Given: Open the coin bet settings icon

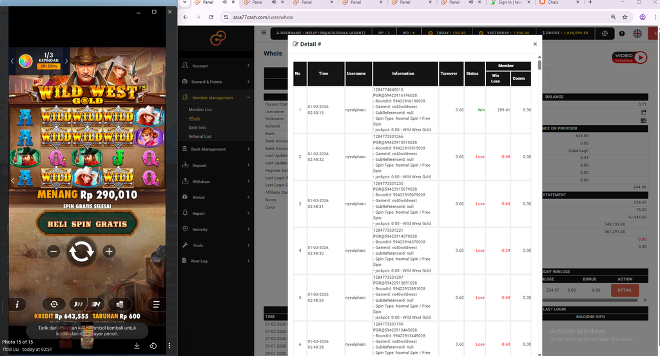Looking at the screenshot, I should coord(119,304).
